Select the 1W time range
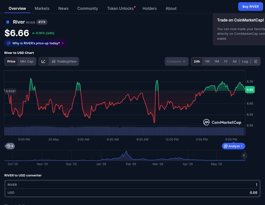This screenshot has width=265, height=205. 207,61
